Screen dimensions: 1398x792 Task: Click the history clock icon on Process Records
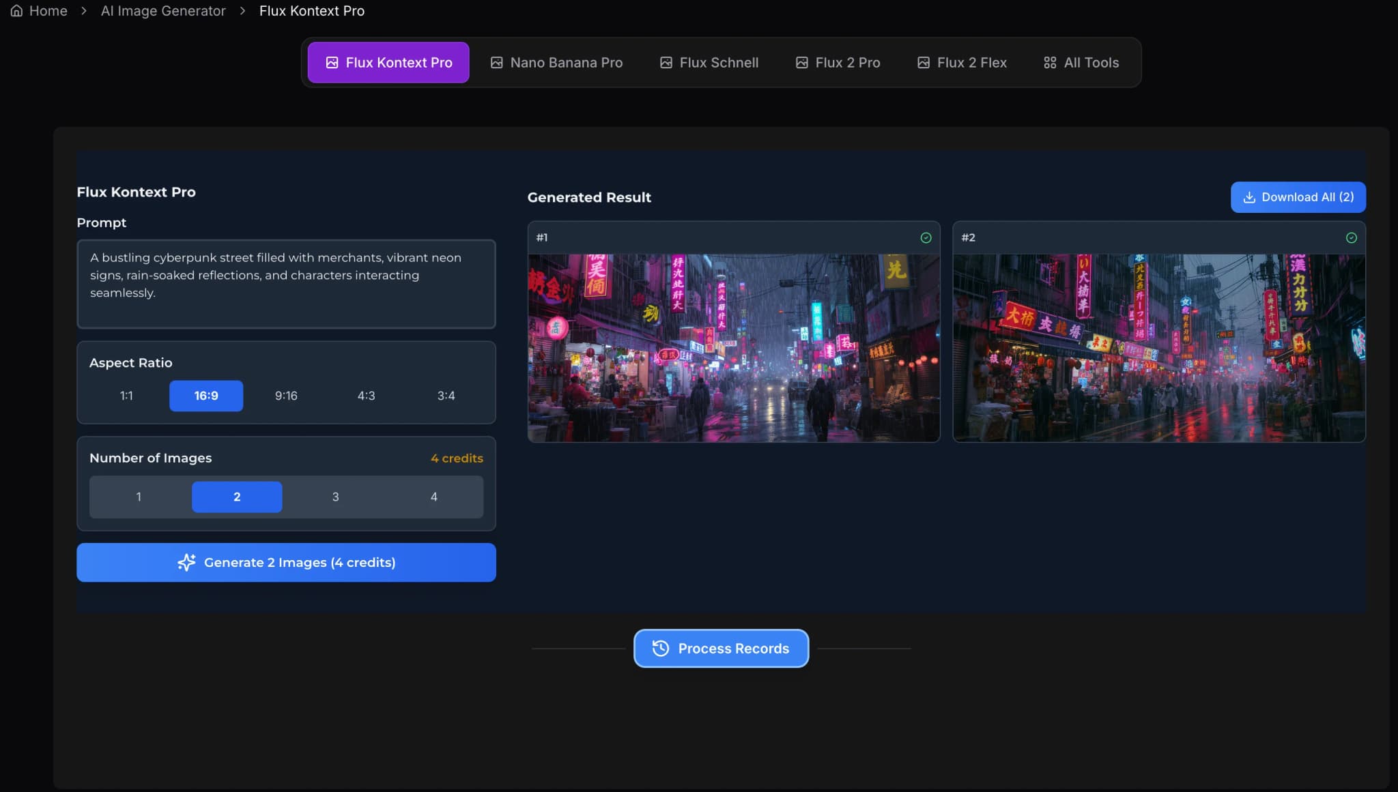(660, 648)
